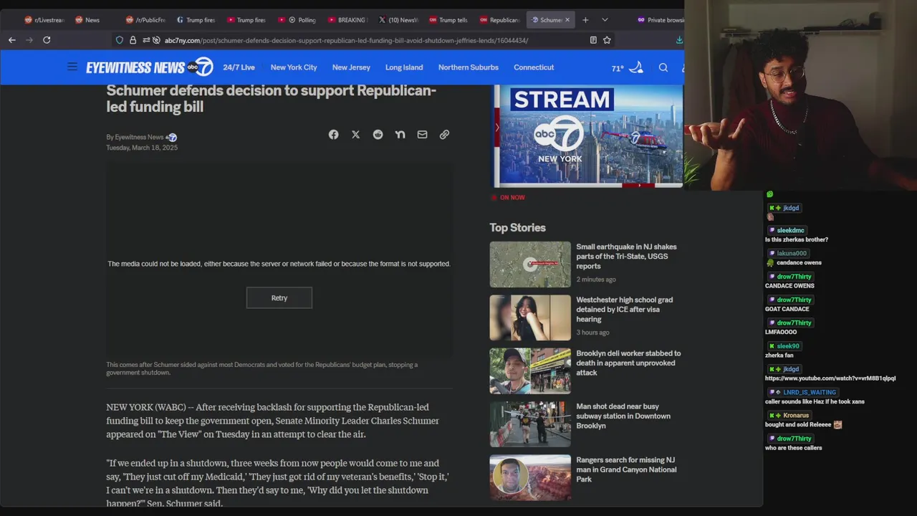Viewport: 917px width, 516px height.
Task: Open the site search magnifier icon
Action: tap(663, 67)
